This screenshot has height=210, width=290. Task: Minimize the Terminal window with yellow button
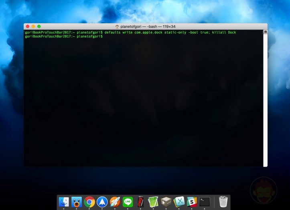pos(33,26)
